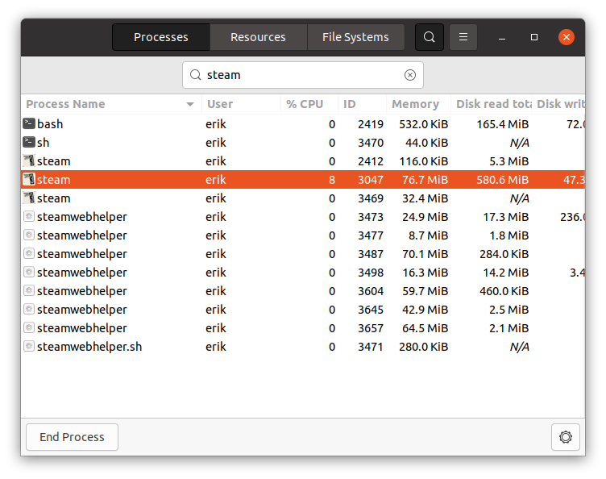Sort by the ID column header

[362, 104]
